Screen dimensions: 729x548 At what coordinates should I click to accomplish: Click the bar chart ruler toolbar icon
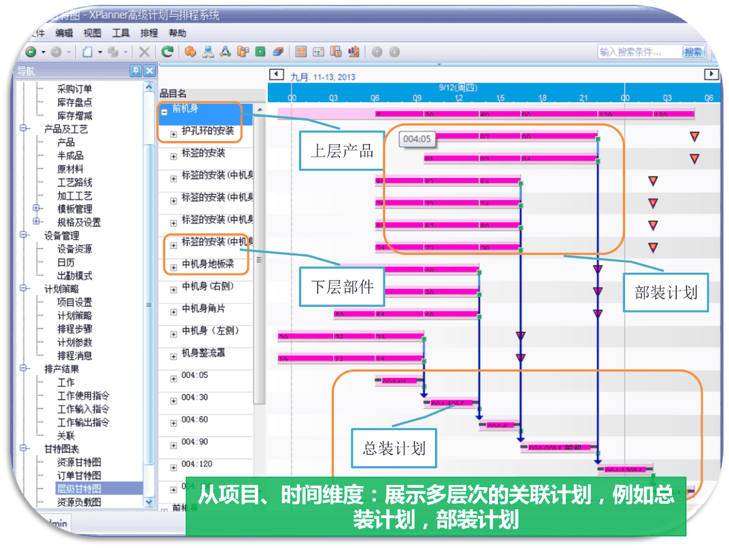tap(354, 52)
